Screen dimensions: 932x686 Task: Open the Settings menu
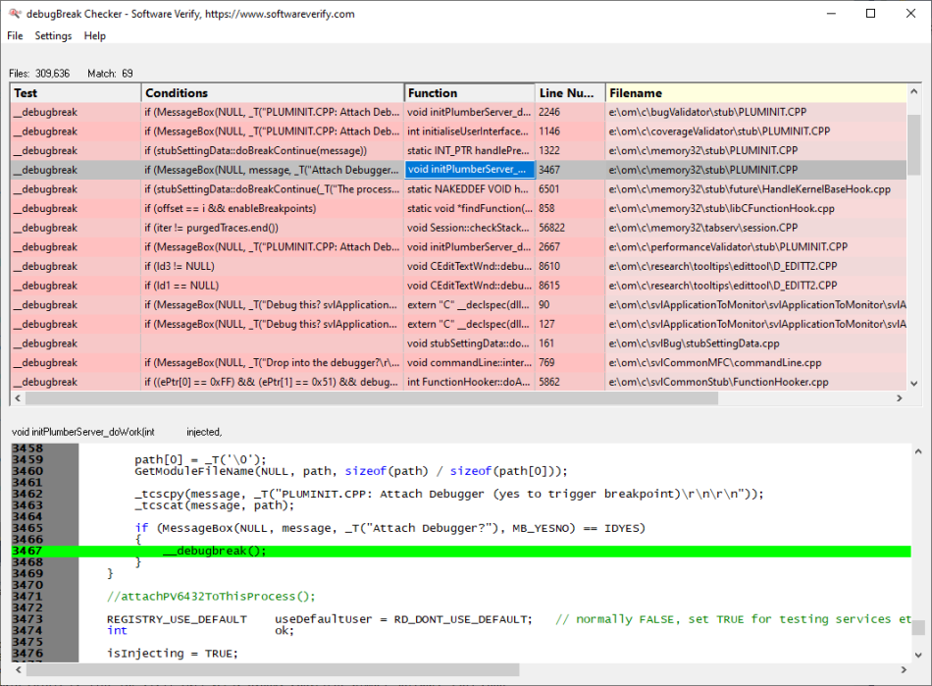click(53, 36)
